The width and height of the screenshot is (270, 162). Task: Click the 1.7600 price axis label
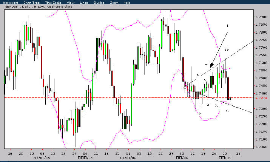point(261,63)
